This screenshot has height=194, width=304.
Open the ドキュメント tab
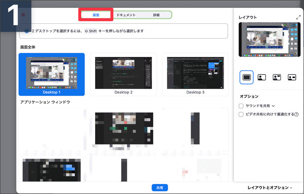126,15
